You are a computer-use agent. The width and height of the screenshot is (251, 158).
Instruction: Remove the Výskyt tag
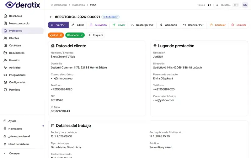point(61,35)
